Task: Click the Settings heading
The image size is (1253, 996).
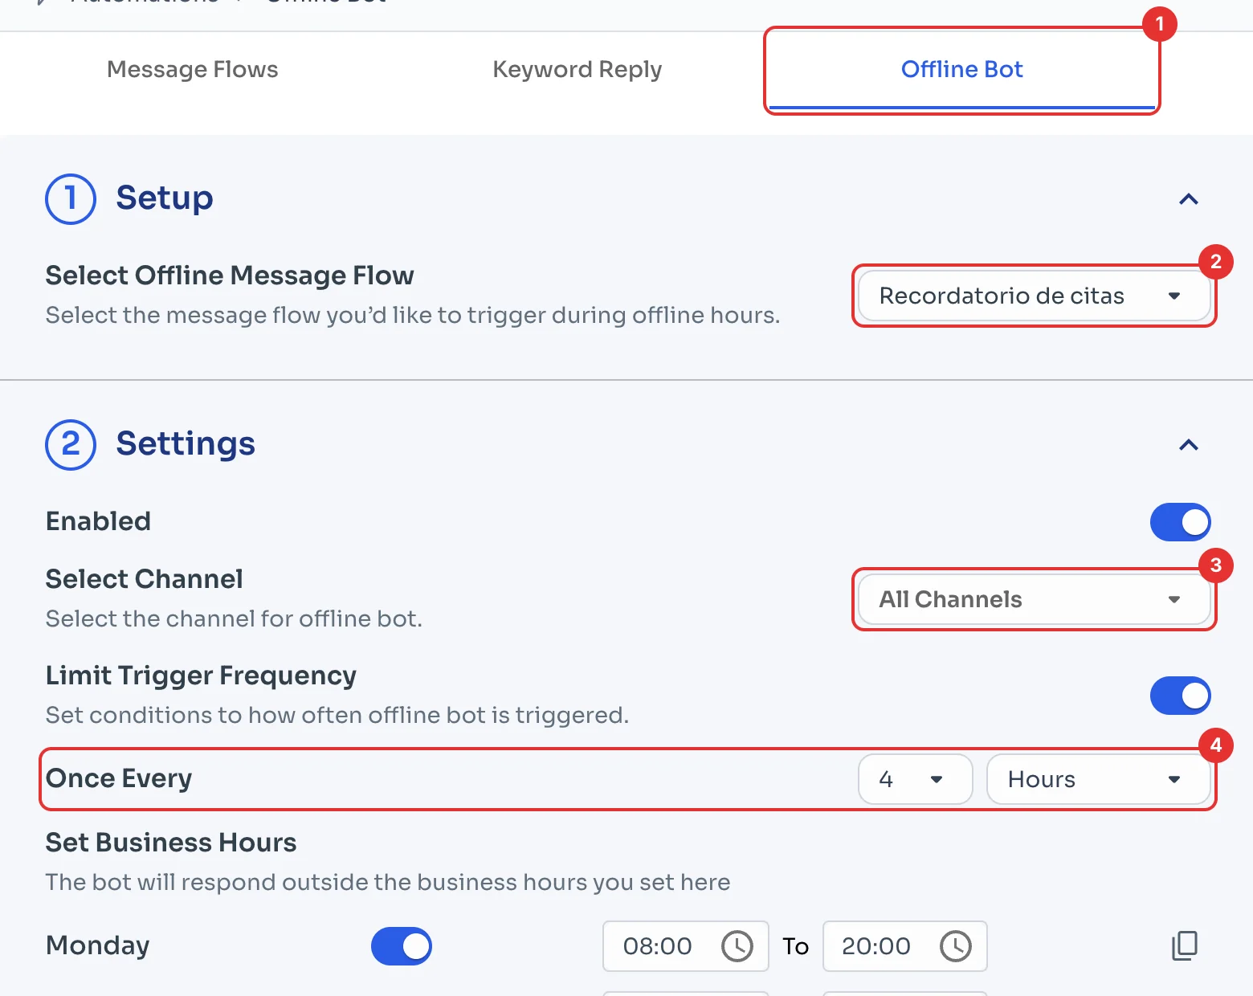Action: tap(186, 444)
